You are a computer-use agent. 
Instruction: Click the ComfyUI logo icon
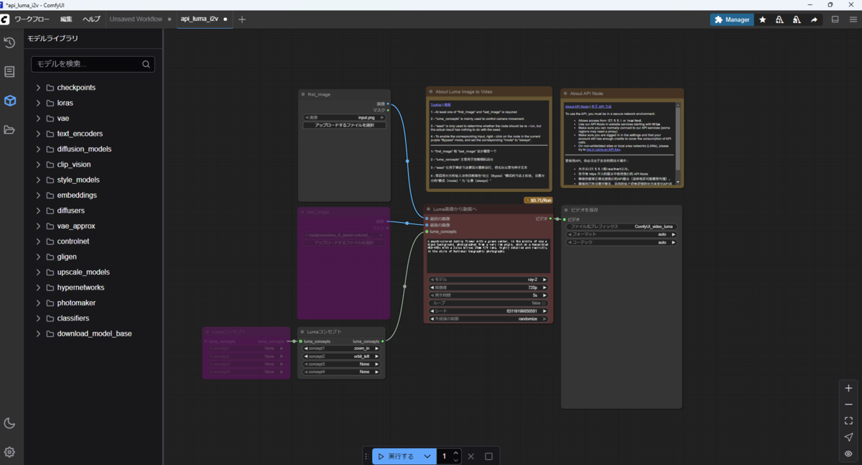click(x=6, y=19)
